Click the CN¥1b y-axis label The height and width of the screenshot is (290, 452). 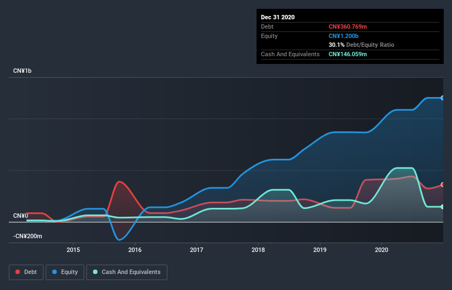pos(22,71)
